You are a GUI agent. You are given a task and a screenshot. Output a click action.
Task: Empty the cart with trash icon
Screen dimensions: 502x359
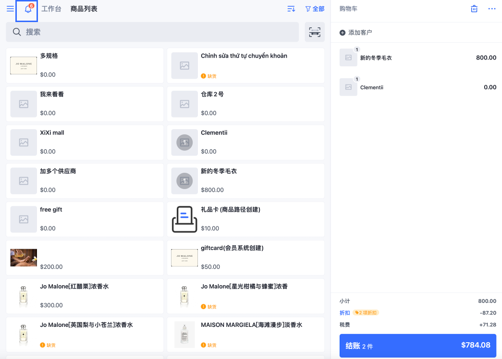coord(474,9)
